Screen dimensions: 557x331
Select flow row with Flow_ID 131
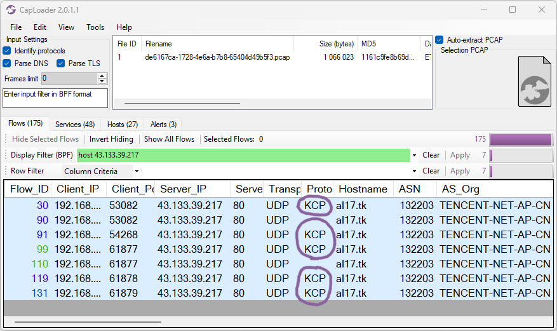278,293
